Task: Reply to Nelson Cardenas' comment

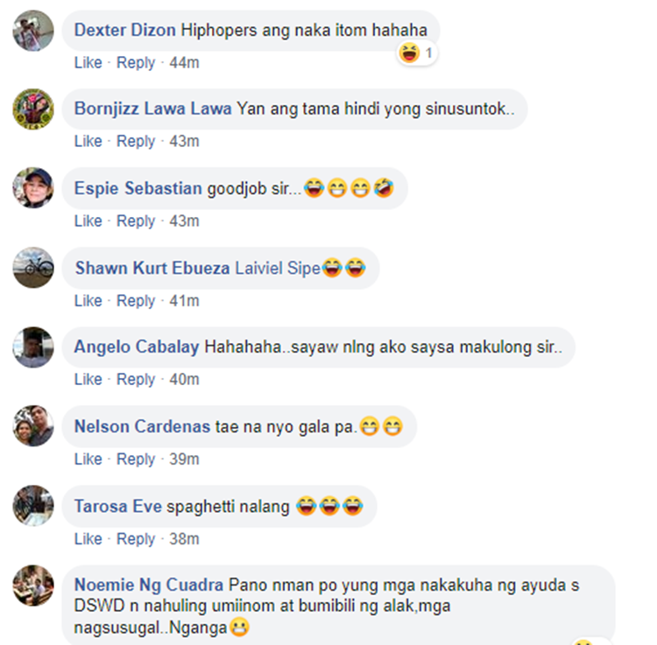Action: coord(136,459)
